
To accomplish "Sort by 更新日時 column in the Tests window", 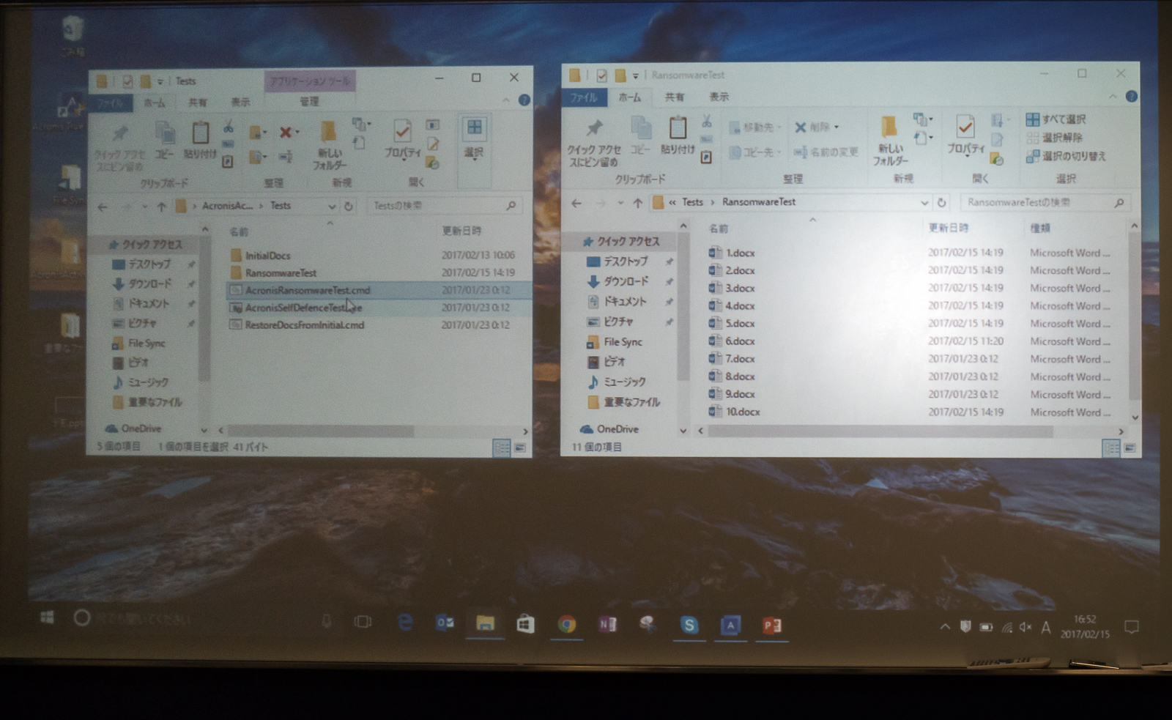I will [x=462, y=231].
